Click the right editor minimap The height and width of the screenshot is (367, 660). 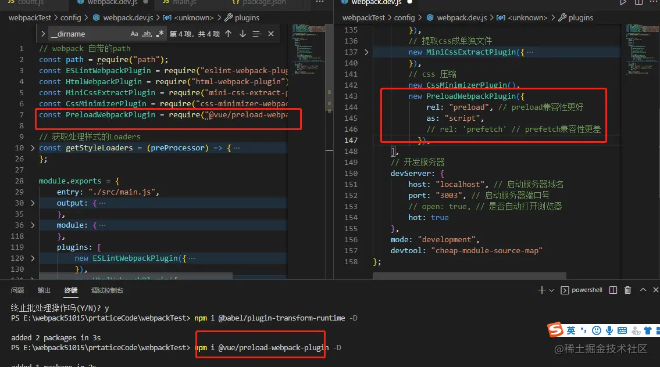point(643,48)
